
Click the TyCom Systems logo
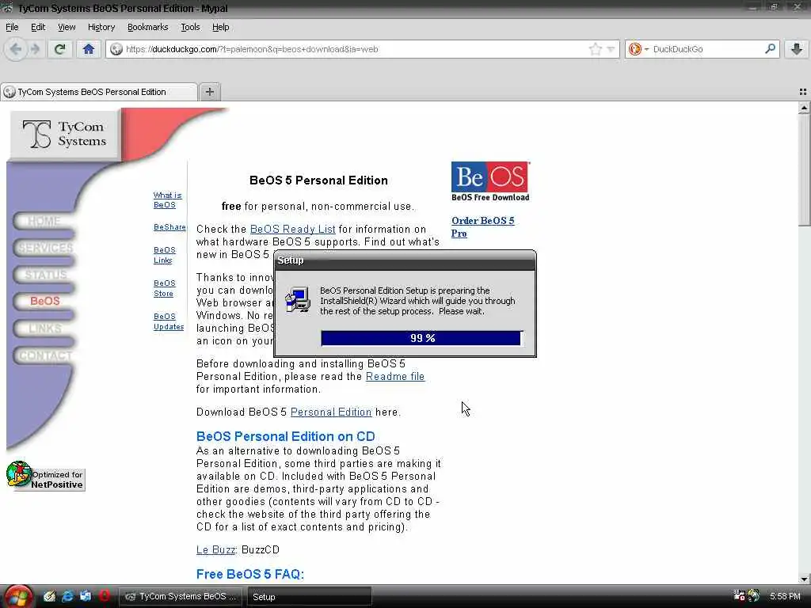pyautogui.click(x=64, y=135)
